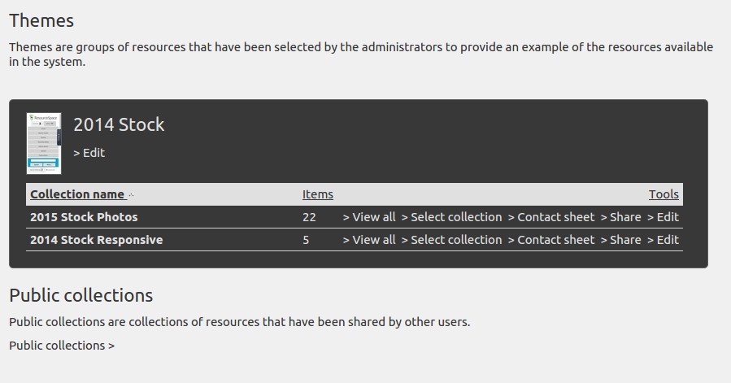Edit the 2014 Stock theme

(89, 153)
